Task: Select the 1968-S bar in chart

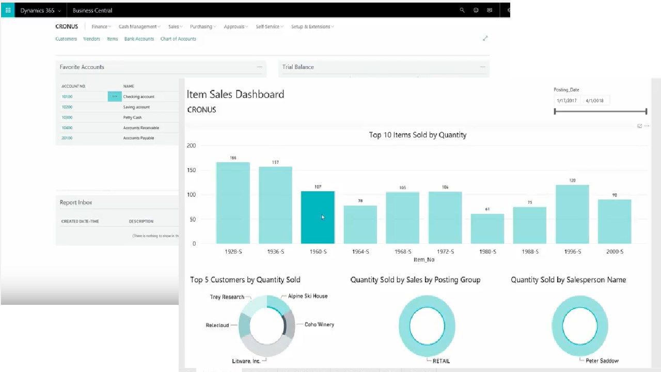Action: [403, 218]
